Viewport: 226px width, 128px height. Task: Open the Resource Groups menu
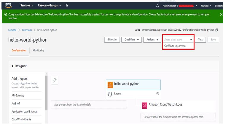tap(49, 5)
